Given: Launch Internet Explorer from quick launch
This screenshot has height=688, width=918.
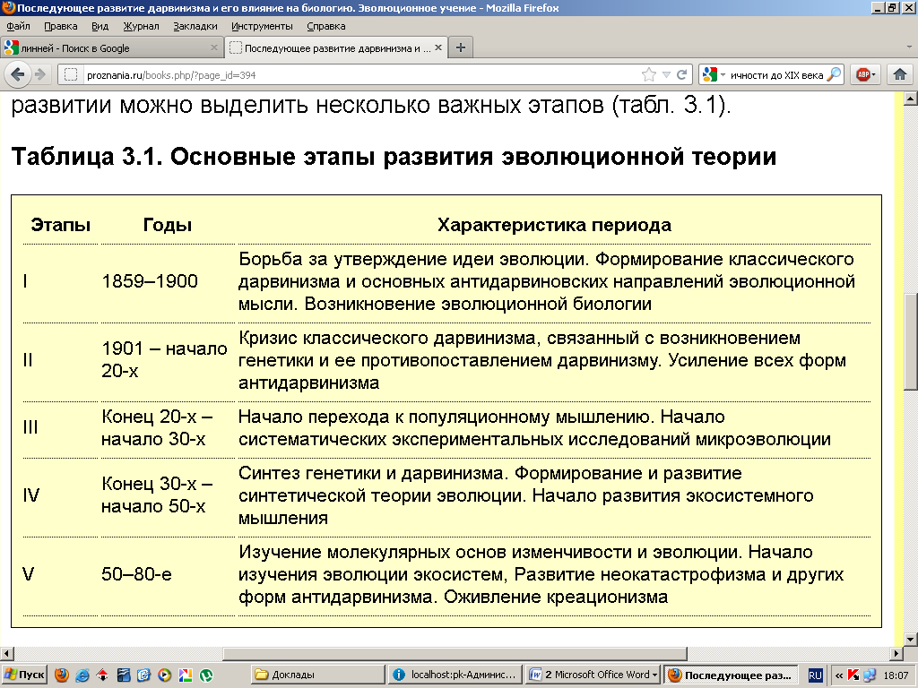Looking at the screenshot, I should [82, 675].
